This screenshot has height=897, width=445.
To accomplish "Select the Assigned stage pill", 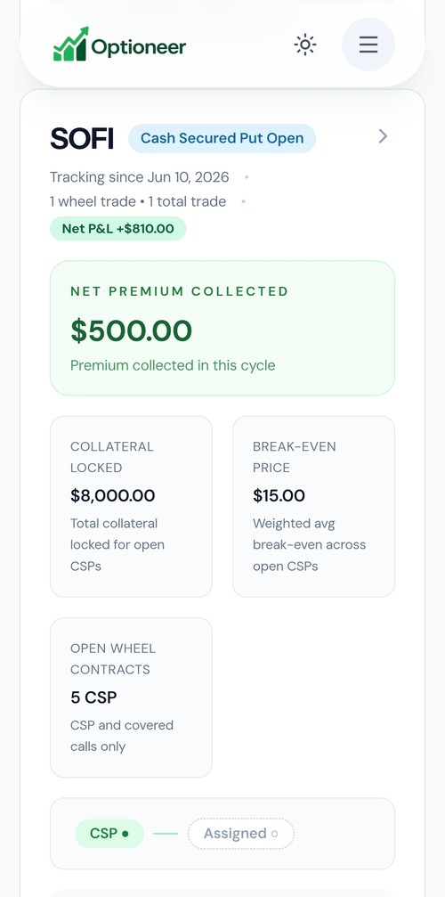I will [240, 834].
